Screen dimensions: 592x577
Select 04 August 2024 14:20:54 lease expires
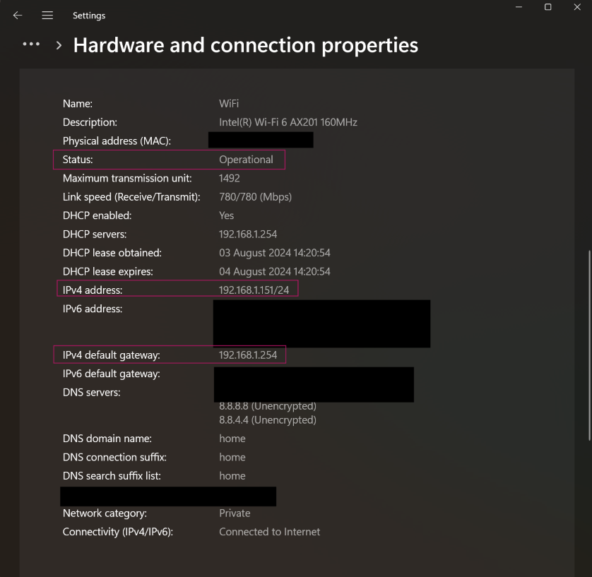[x=275, y=272]
